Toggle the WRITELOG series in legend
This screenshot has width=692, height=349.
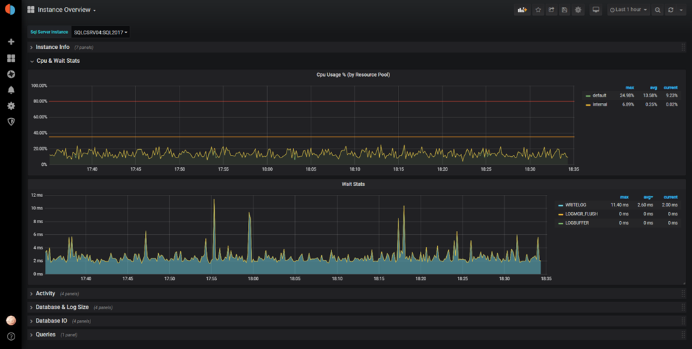pyautogui.click(x=575, y=205)
